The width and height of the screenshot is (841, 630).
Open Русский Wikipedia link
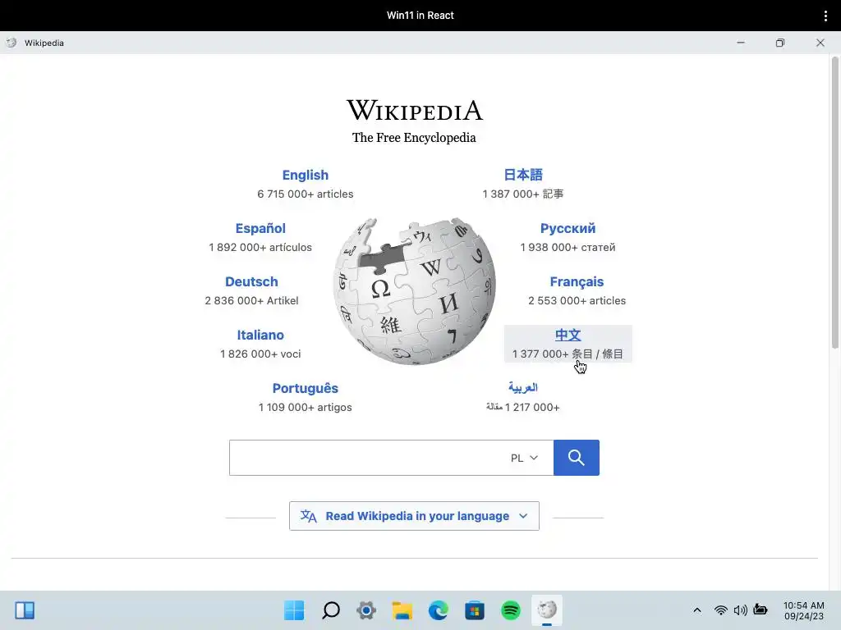point(568,228)
